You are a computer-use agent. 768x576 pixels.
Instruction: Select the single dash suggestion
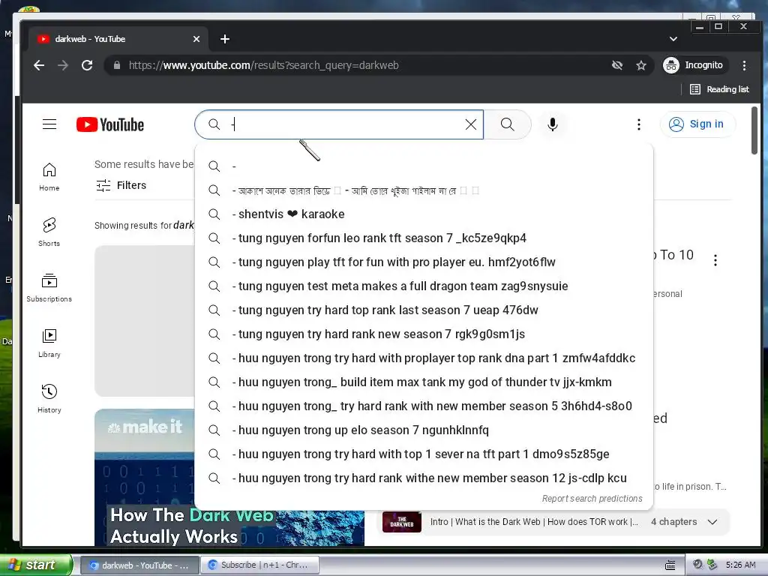coord(424,166)
